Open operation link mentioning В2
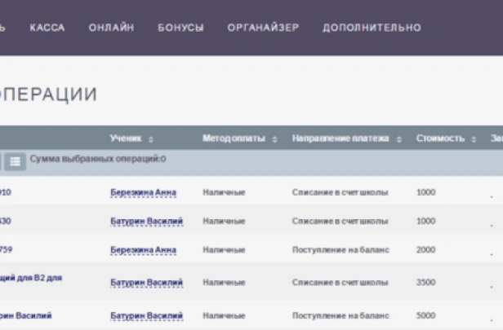The width and height of the screenshot is (503, 330). coord(31,278)
